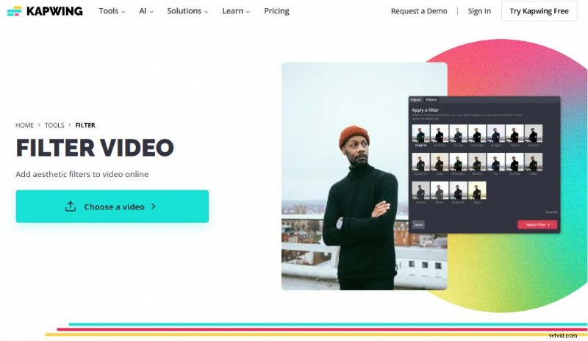Open the Sign In link
The image size is (588, 341).
[479, 11]
